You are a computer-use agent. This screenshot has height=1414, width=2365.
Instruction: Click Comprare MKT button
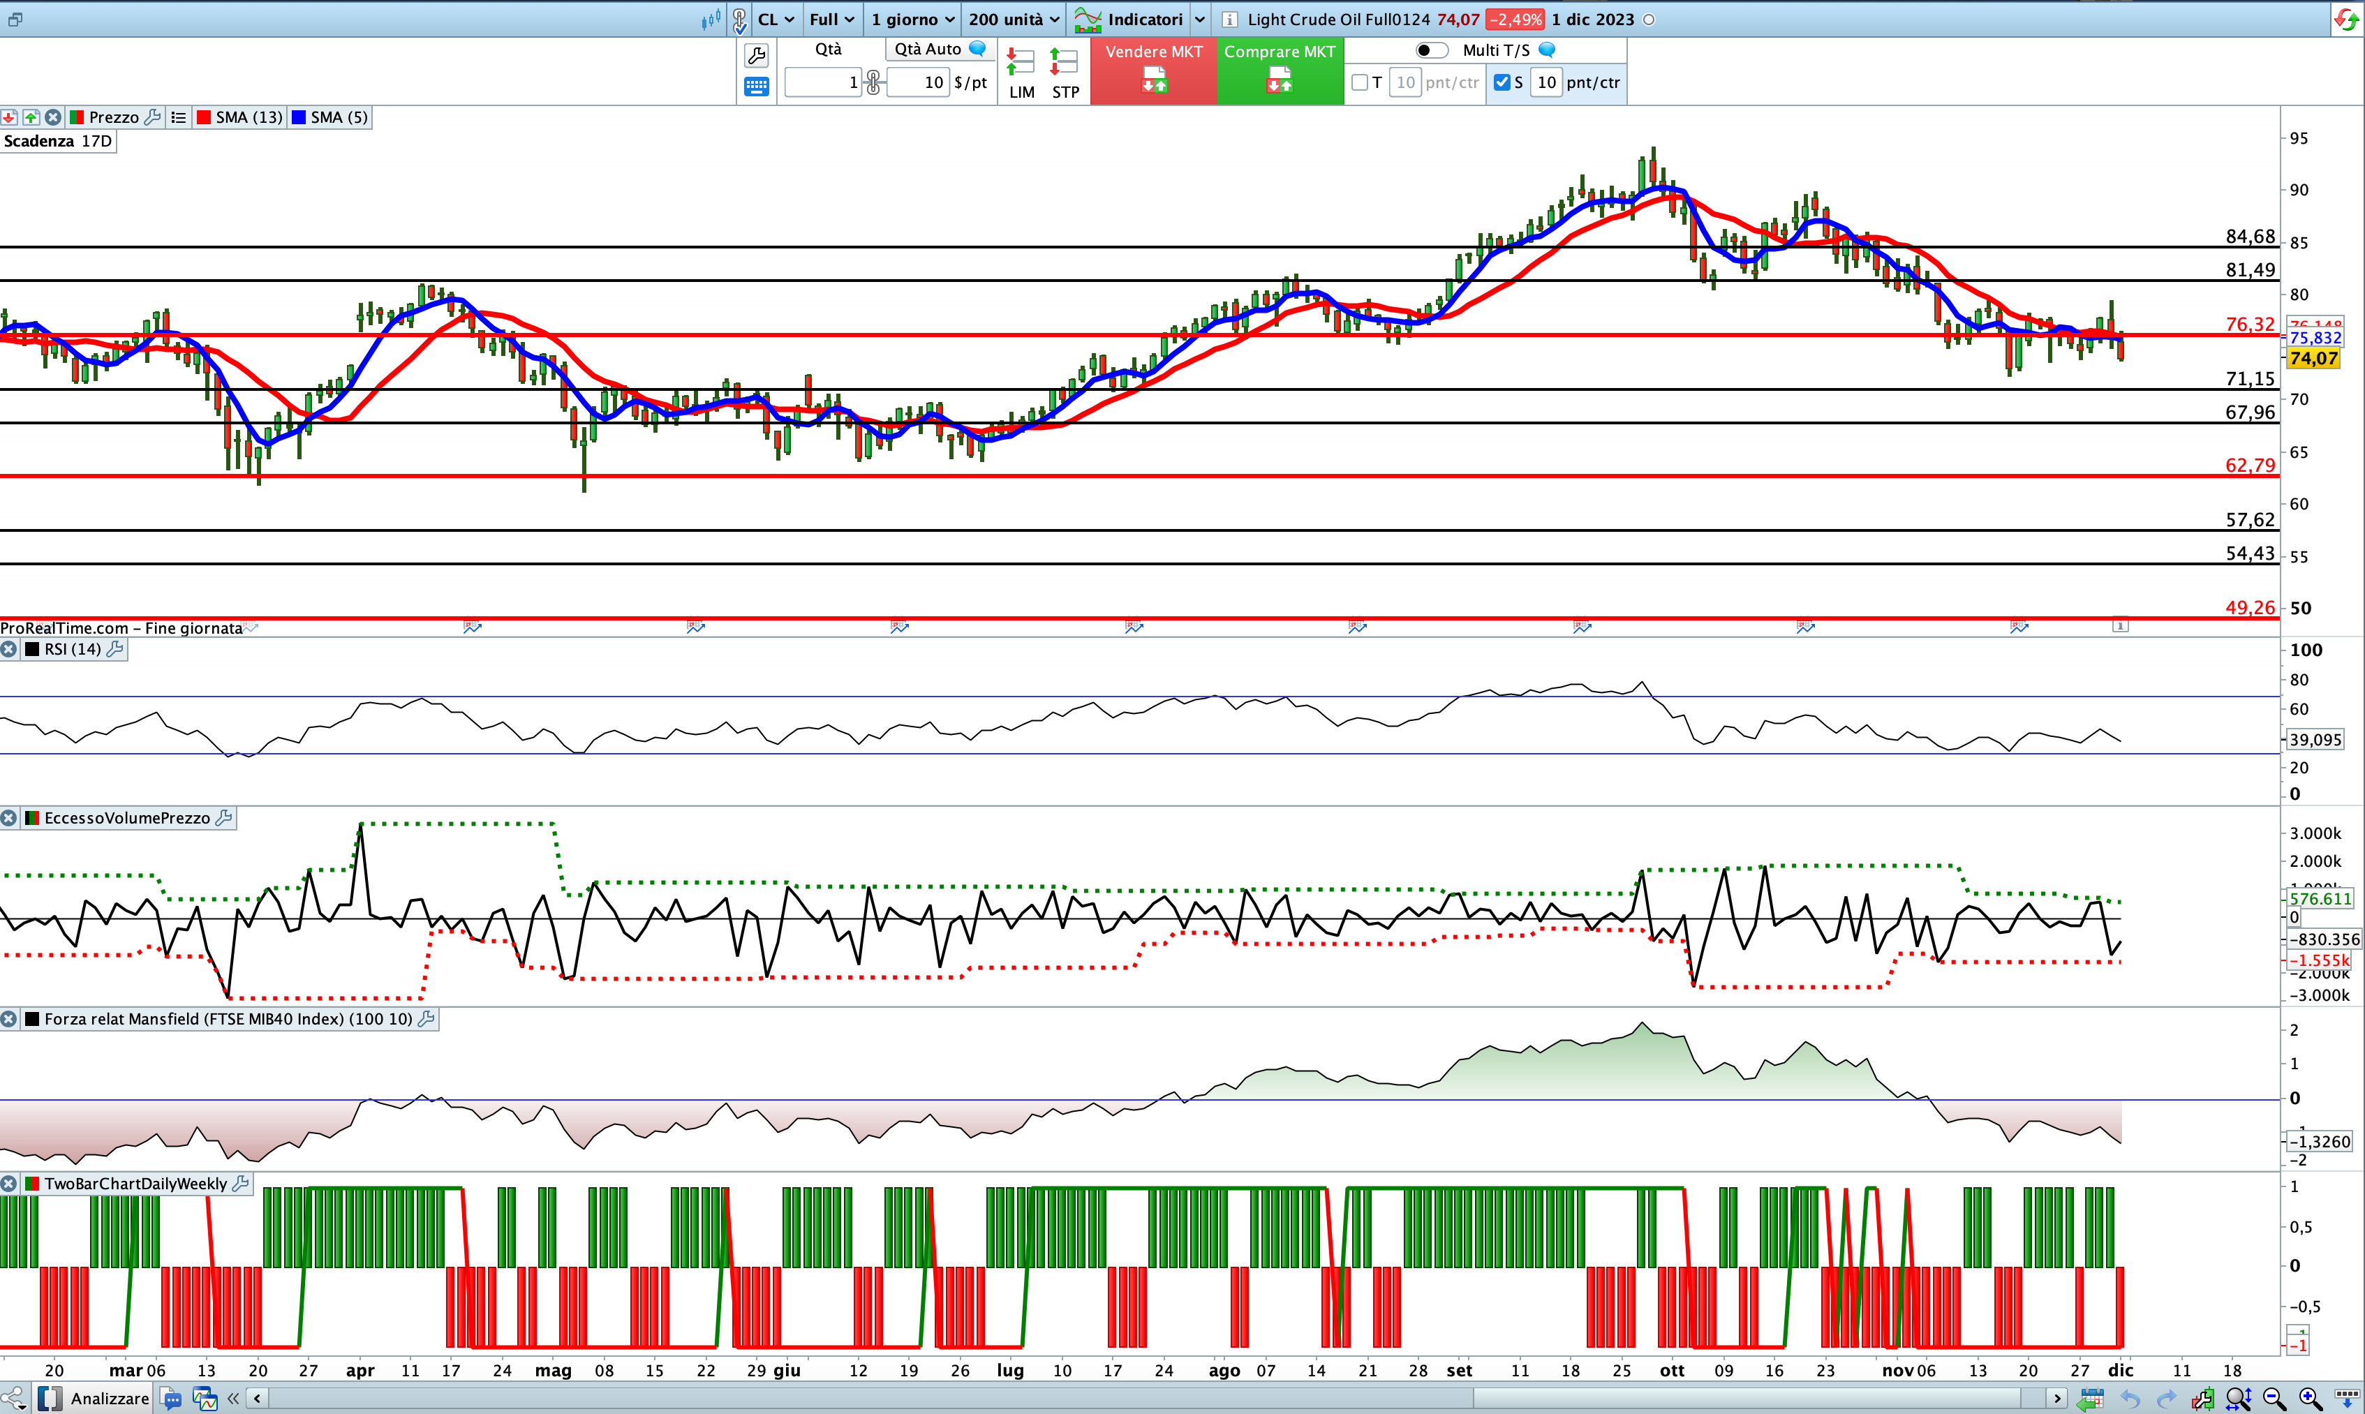[x=1280, y=70]
